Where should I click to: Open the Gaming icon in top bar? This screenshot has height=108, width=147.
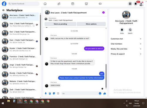[x=100, y=4]
